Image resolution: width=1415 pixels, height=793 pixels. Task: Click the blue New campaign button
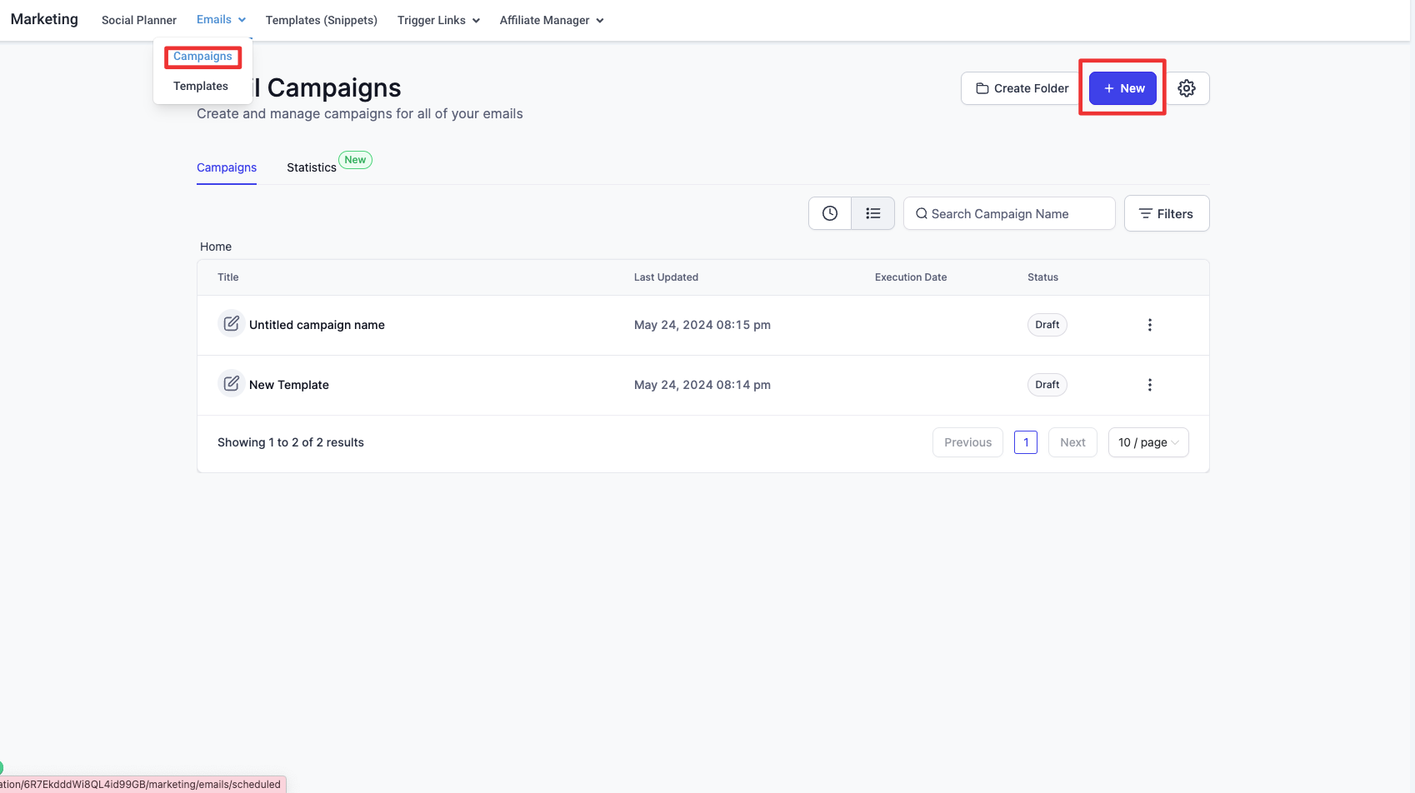pyautogui.click(x=1122, y=88)
